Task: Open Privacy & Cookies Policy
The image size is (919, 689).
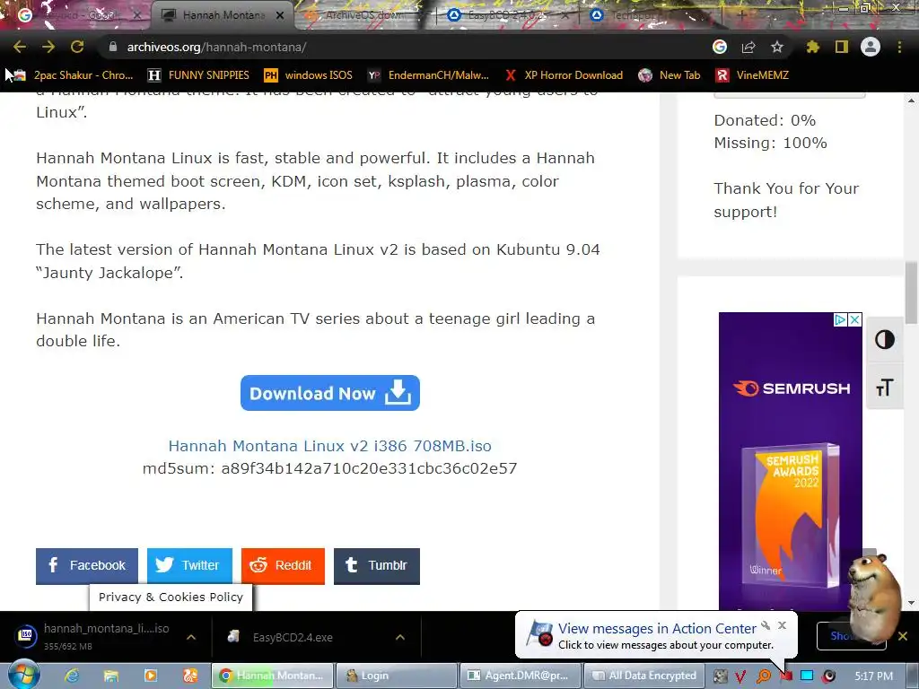Action: pyautogui.click(x=171, y=597)
